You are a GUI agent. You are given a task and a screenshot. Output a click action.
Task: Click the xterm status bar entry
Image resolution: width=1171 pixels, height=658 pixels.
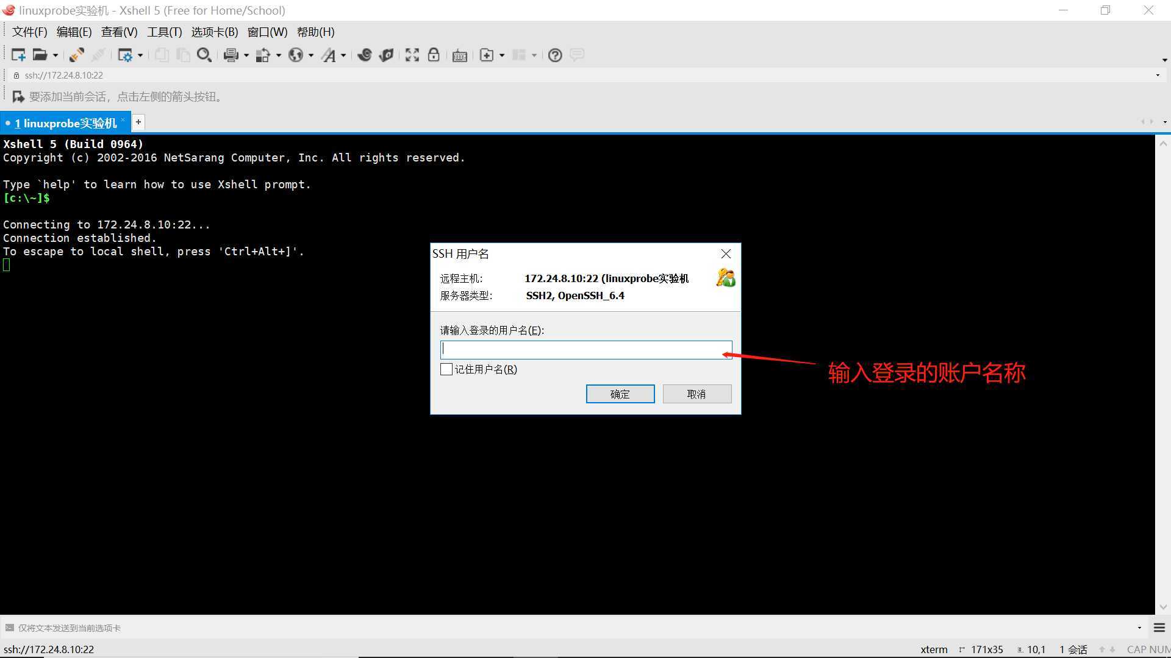pyautogui.click(x=934, y=649)
